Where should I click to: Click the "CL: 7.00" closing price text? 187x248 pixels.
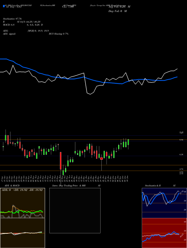coord(68,7)
